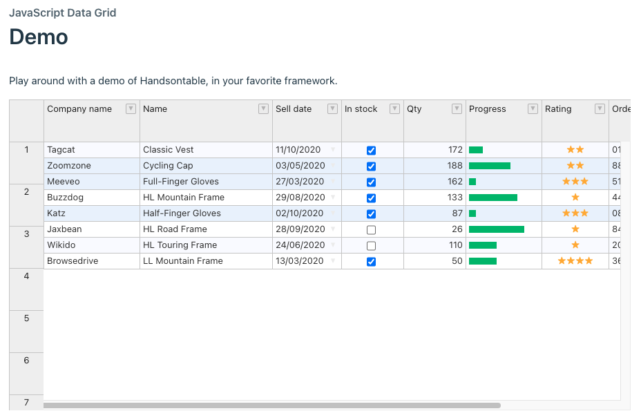
Task: Uncheck In stock for Buzzdog
Action: (x=371, y=198)
